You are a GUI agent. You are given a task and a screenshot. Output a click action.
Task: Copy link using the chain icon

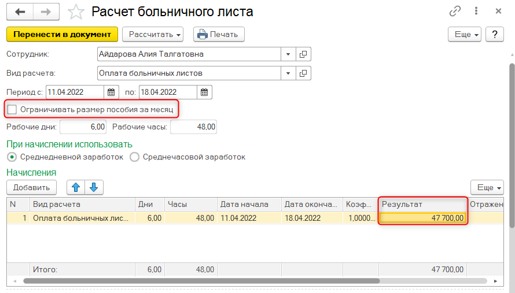tap(455, 12)
